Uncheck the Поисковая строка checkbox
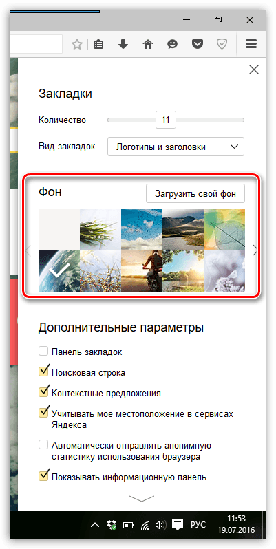 [x=43, y=371]
